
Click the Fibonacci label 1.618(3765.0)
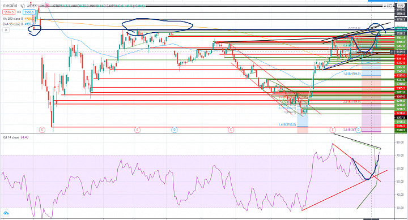click(x=287, y=124)
